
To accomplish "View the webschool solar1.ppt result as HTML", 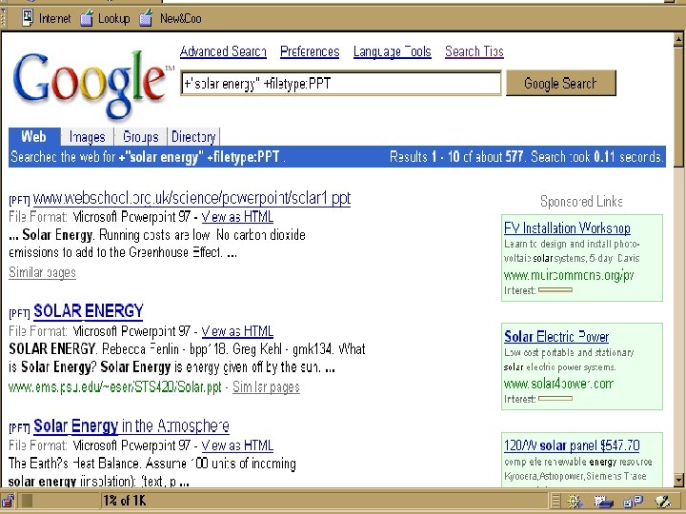I will click(x=237, y=217).
